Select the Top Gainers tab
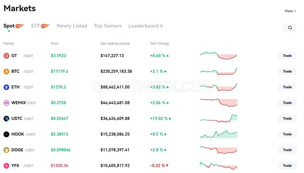The width and height of the screenshot is (304, 173). point(108,26)
